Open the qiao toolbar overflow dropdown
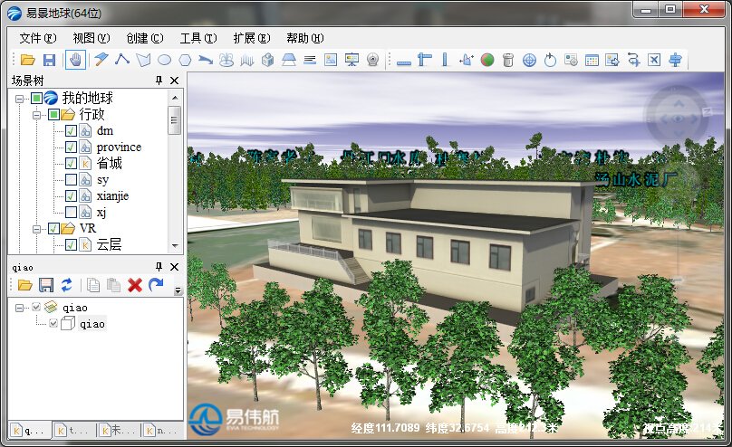The width and height of the screenshot is (732, 447). coord(178,290)
